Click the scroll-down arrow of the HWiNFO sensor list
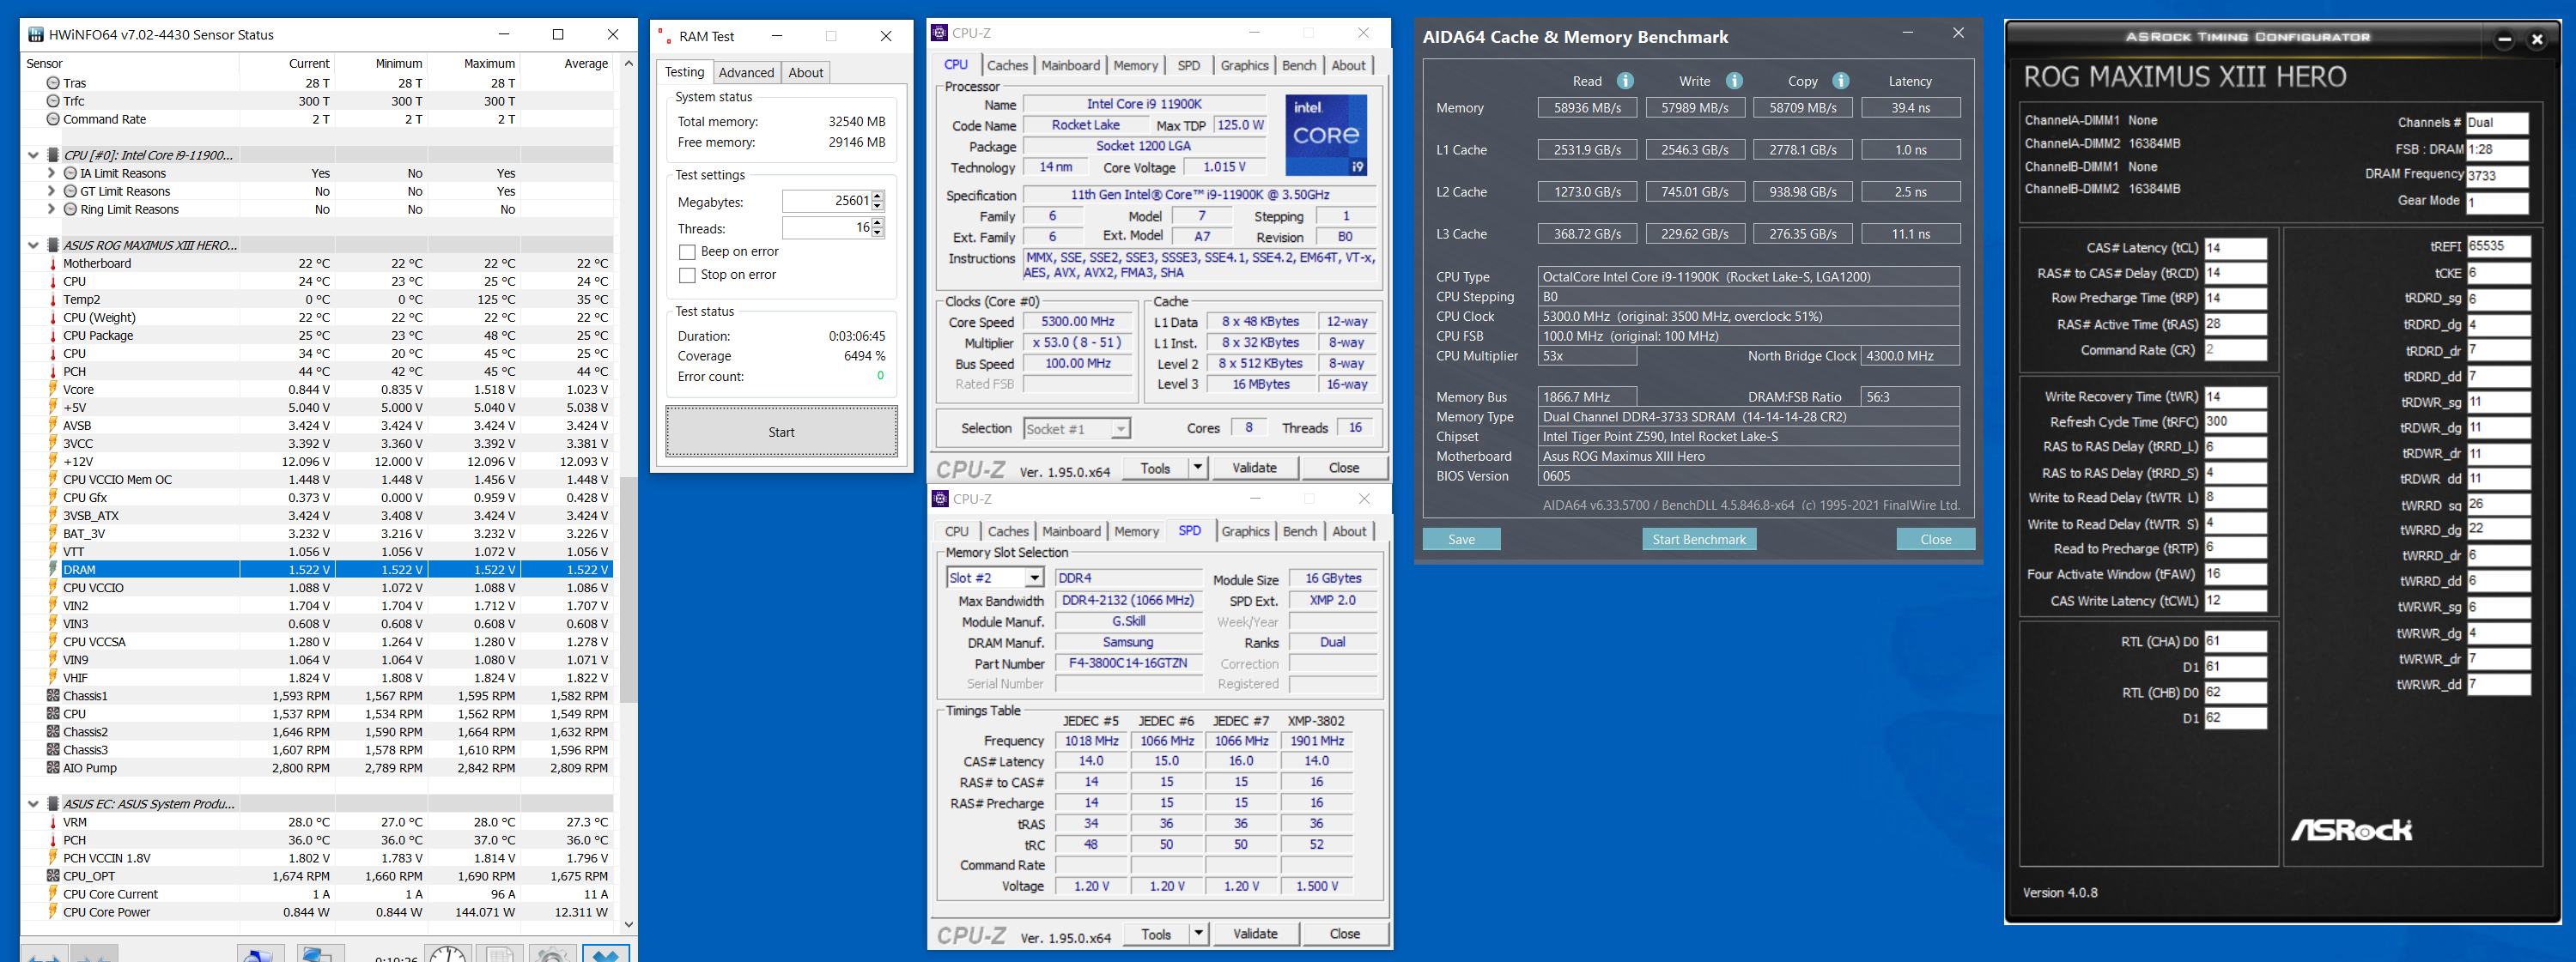 tap(628, 925)
